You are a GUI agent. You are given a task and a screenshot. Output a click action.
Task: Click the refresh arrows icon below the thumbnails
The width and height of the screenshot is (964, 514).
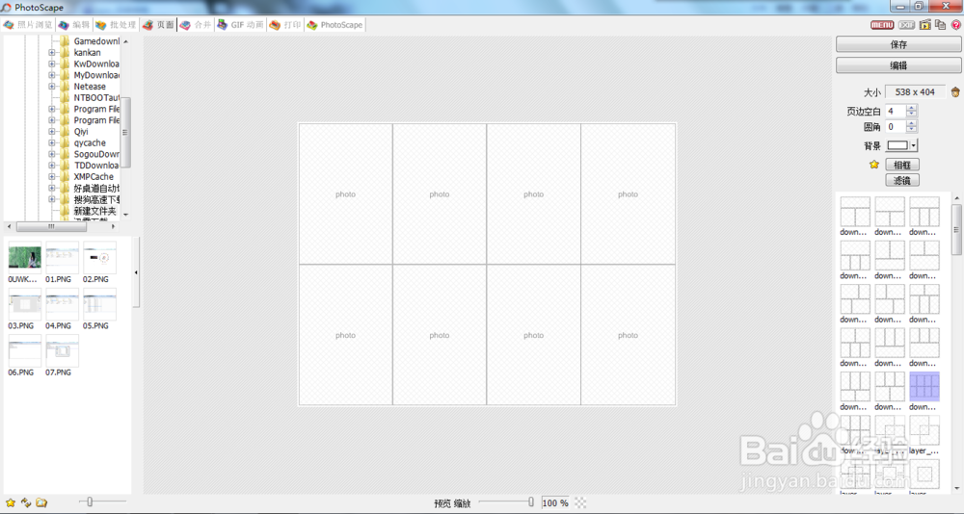(x=26, y=502)
